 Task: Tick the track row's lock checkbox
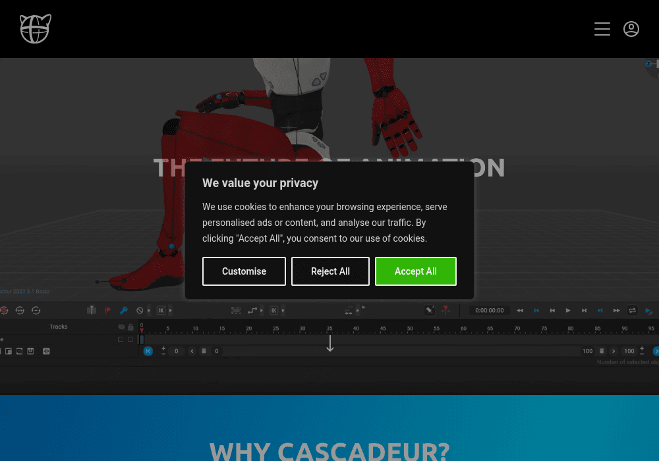click(x=130, y=339)
